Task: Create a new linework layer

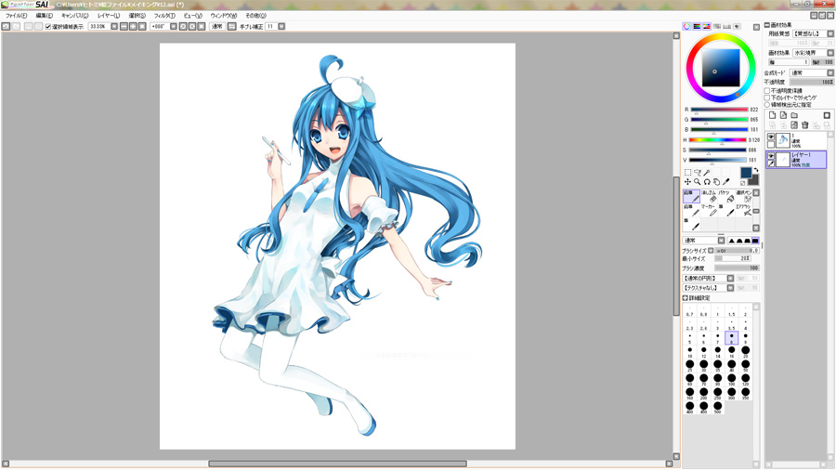Action: [x=783, y=115]
